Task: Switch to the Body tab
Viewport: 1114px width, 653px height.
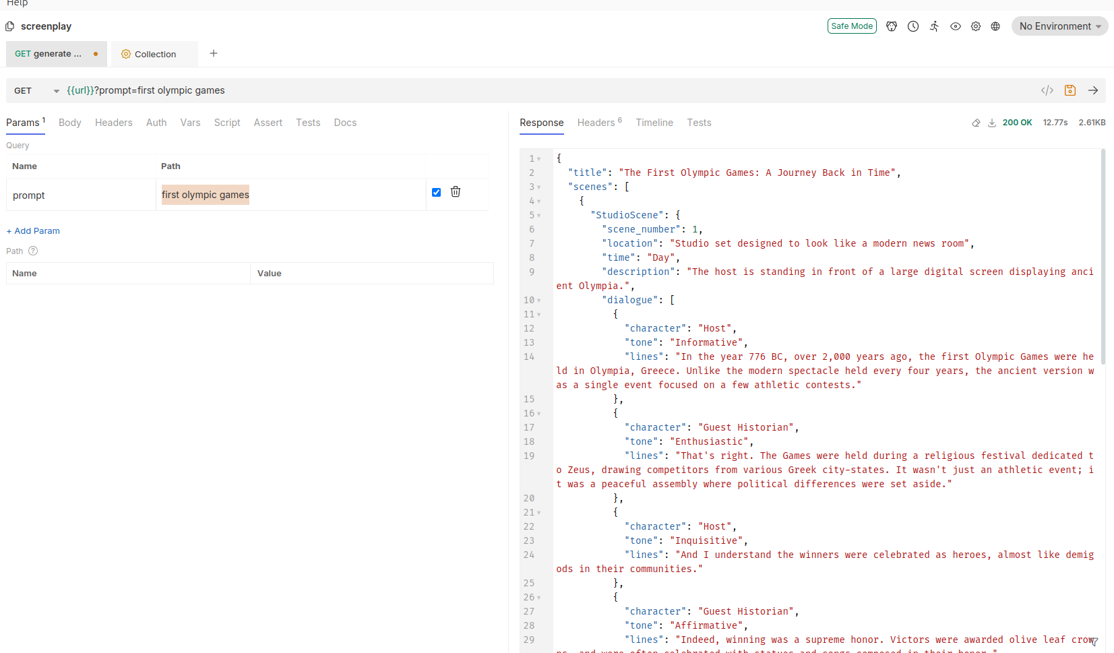Action: 70,123
